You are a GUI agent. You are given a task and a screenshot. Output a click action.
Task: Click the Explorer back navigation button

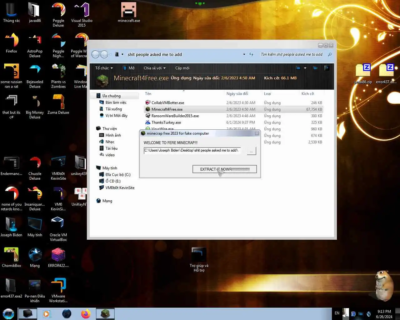96,54
